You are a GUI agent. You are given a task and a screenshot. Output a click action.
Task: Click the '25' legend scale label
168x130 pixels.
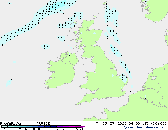tap(51, 129)
